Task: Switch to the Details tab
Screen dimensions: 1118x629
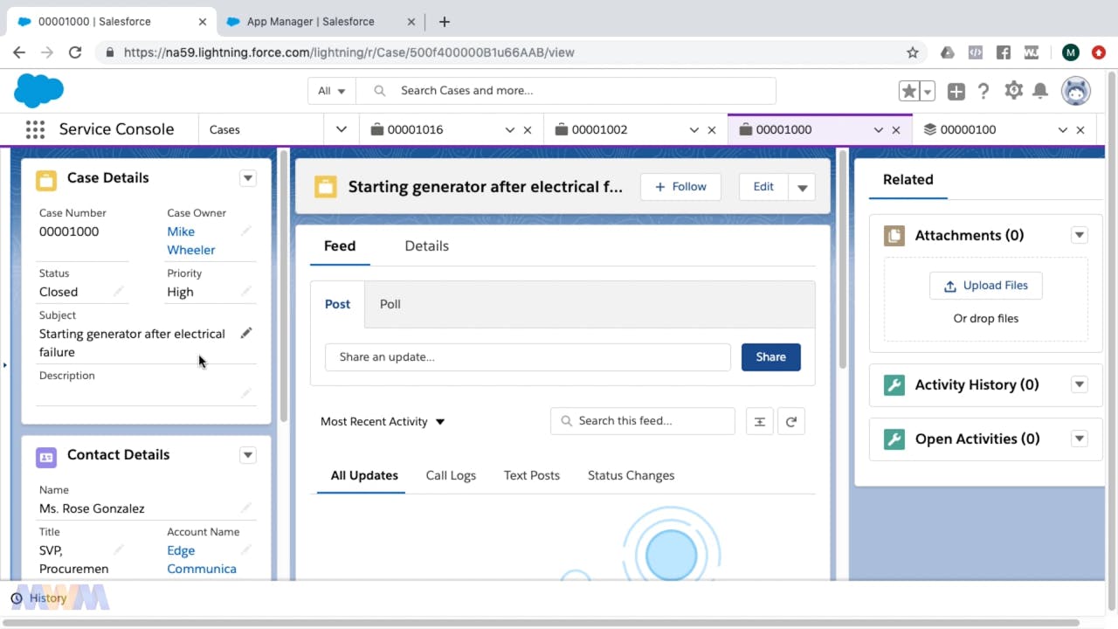Action: (426, 246)
